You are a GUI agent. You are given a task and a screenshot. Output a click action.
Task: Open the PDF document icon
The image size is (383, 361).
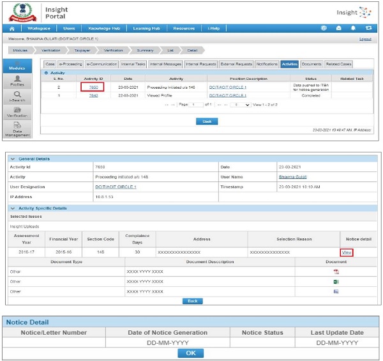tap(336, 272)
